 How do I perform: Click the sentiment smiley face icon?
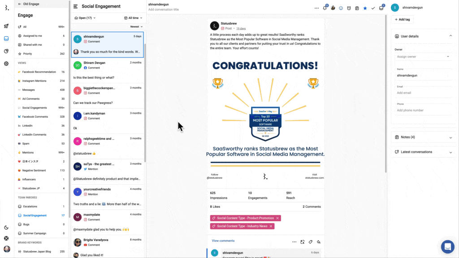coord(341,8)
